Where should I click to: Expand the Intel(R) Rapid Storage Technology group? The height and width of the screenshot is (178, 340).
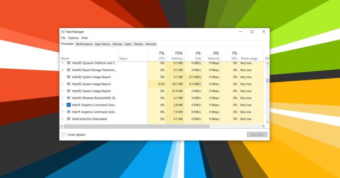click(x=63, y=70)
